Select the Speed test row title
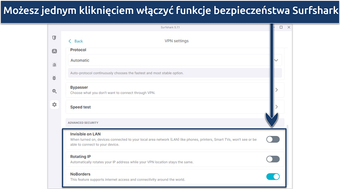This screenshot has height=189, width=340. pos(80,107)
